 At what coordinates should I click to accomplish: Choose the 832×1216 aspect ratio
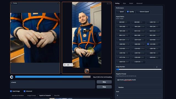pyautogui.click(x=138, y=31)
